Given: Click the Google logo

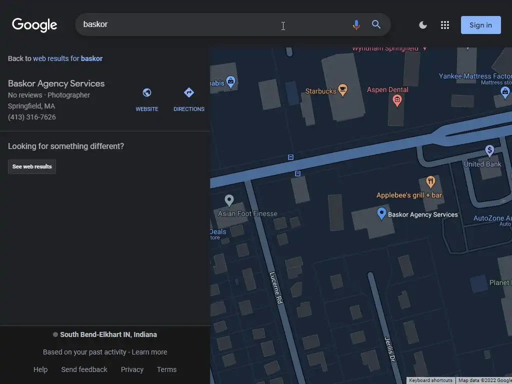Looking at the screenshot, I should pos(34,25).
